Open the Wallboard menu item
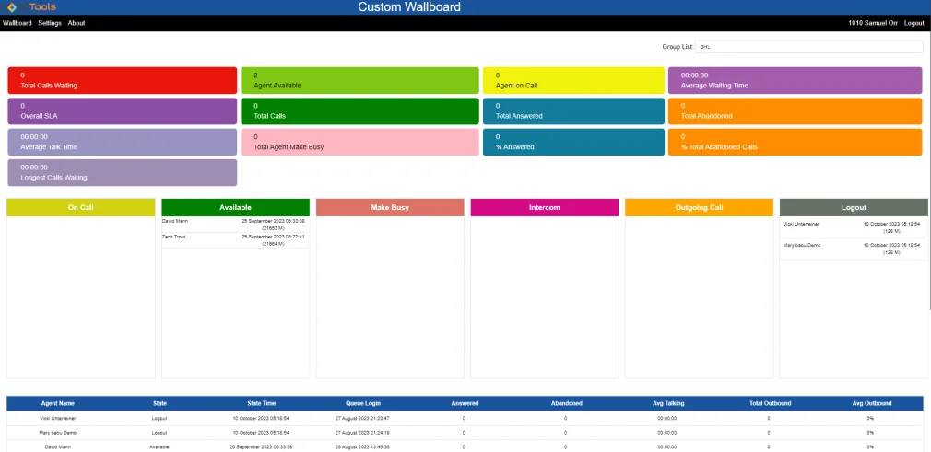 click(18, 23)
